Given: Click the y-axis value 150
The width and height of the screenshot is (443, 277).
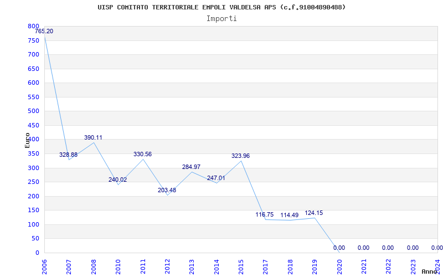Looking at the screenshot, I should (x=33, y=211).
